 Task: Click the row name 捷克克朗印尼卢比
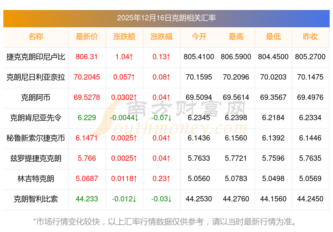pyautogui.click(x=36, y=57)
